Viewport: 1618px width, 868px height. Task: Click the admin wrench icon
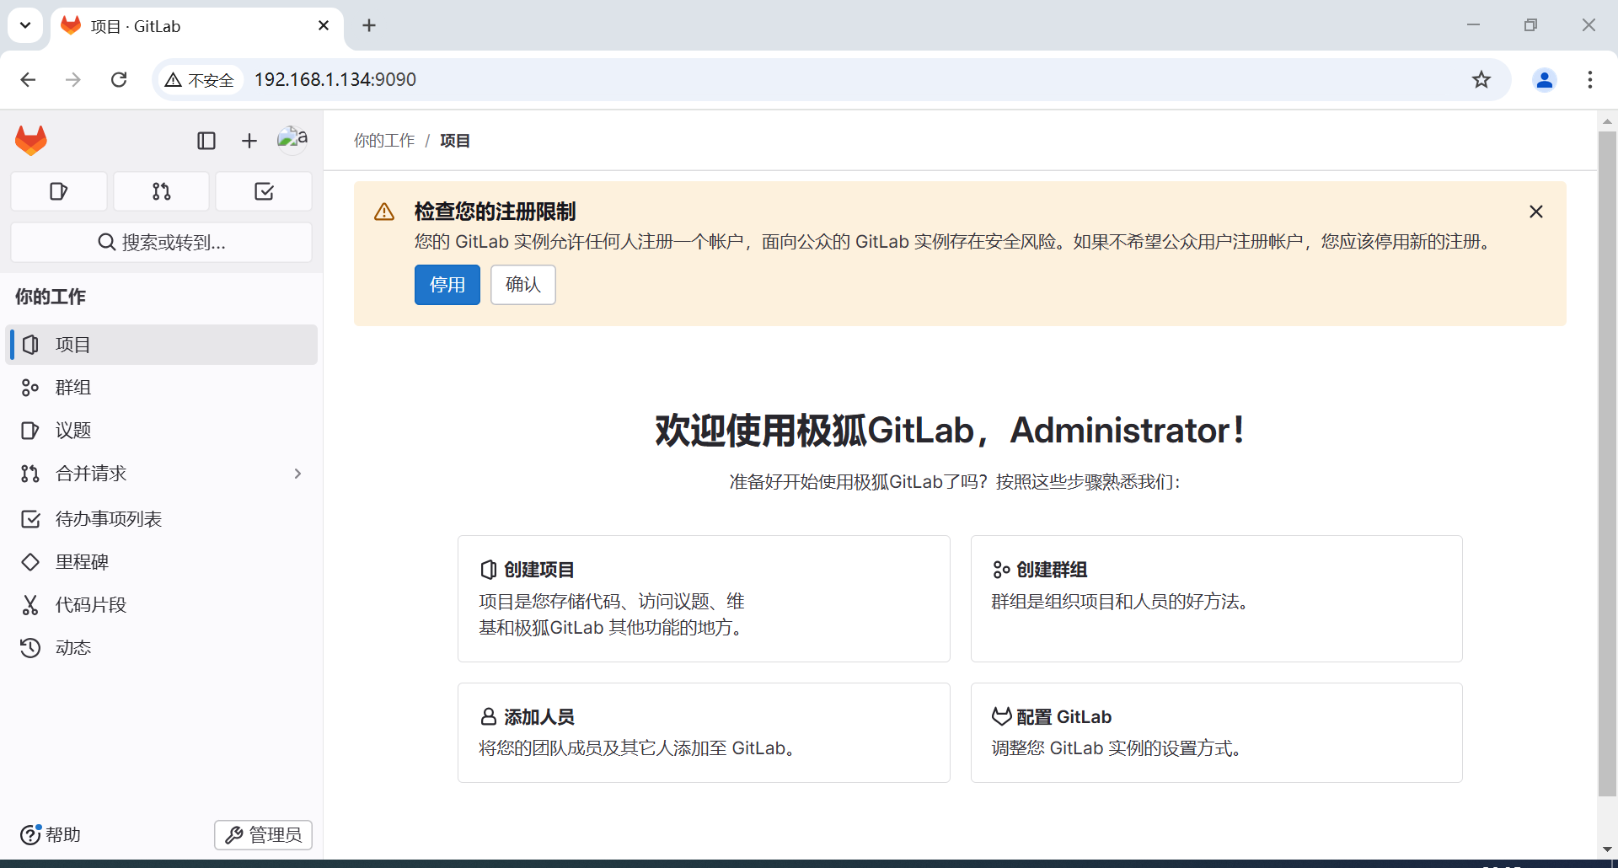click(x=234, y=834)
